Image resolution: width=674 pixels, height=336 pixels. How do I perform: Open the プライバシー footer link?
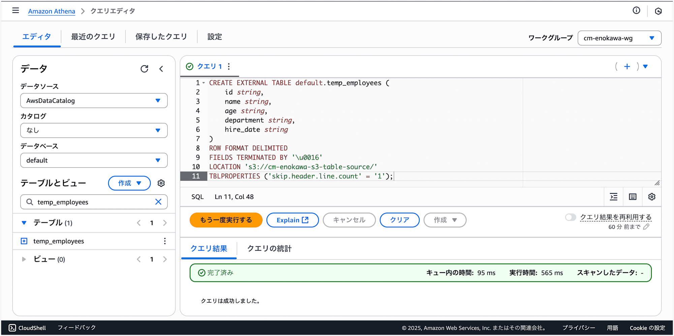pyautogui.click(x=579, y=328)
